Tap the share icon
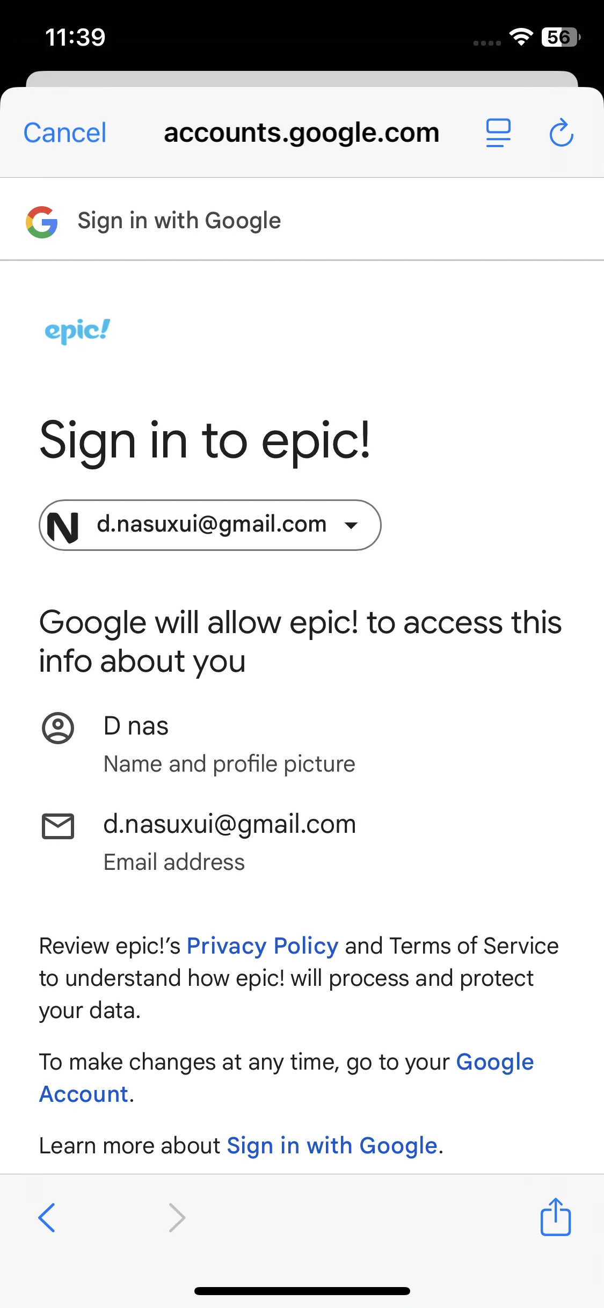 click(555, 1217)
